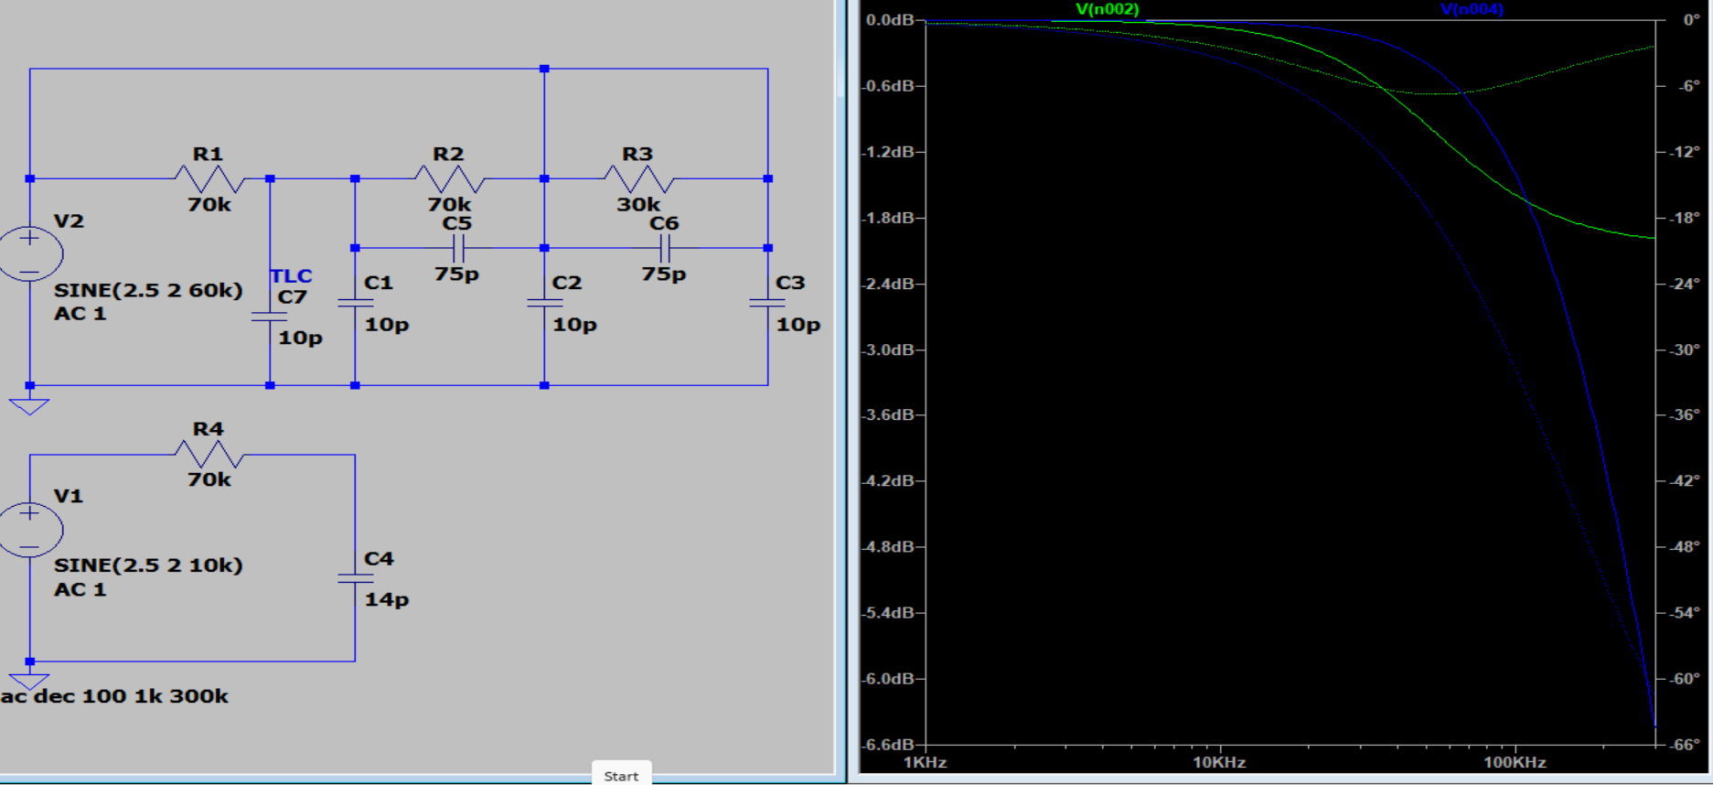
Task: Click the V2 voltage source symbol
Action: [30, 253]
